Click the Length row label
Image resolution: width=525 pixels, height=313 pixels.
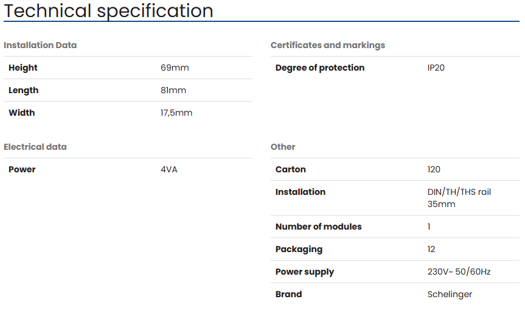[x=24, y=90]
